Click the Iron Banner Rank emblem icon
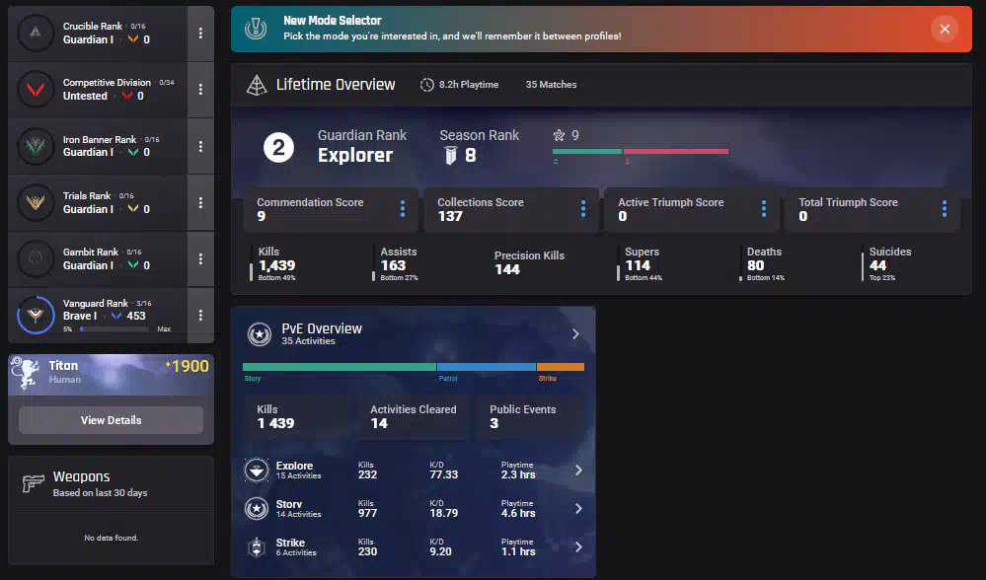Viewport: 986px width, 580px height. click(36, 146)
